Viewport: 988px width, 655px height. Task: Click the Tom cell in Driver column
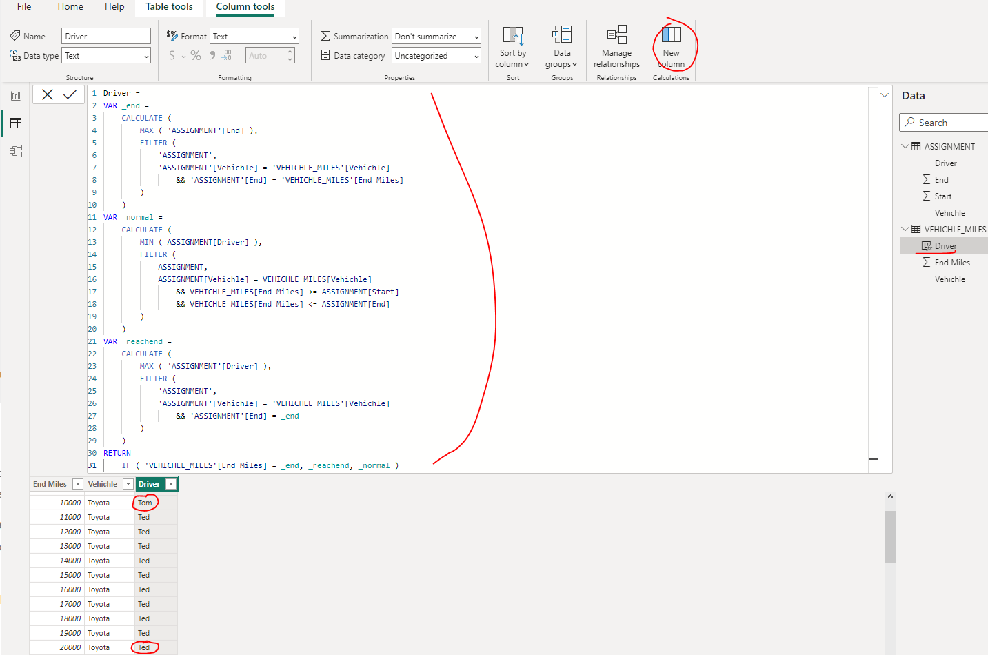pos(155,503)
